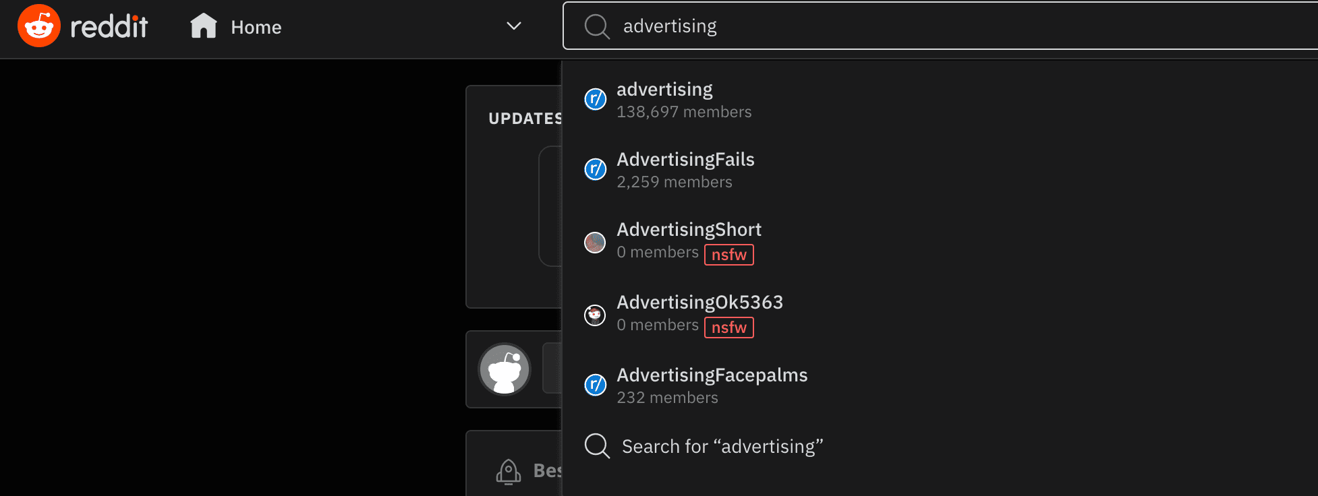Click the AdvertisingFacepalms community icon
The image size is (1318, 496).
click(595, 385)
